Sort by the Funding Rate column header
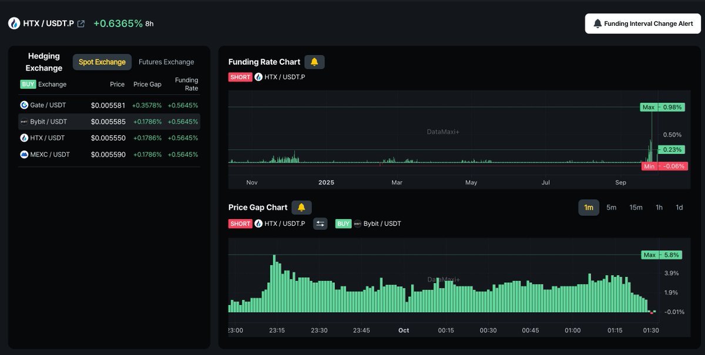Image resolution: width=705 pixels, height=355 pixels. (187, 84)
